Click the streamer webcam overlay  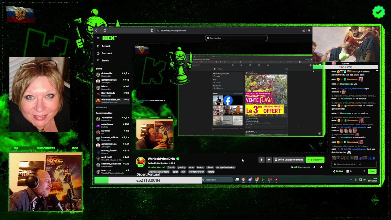coord(46,182)
